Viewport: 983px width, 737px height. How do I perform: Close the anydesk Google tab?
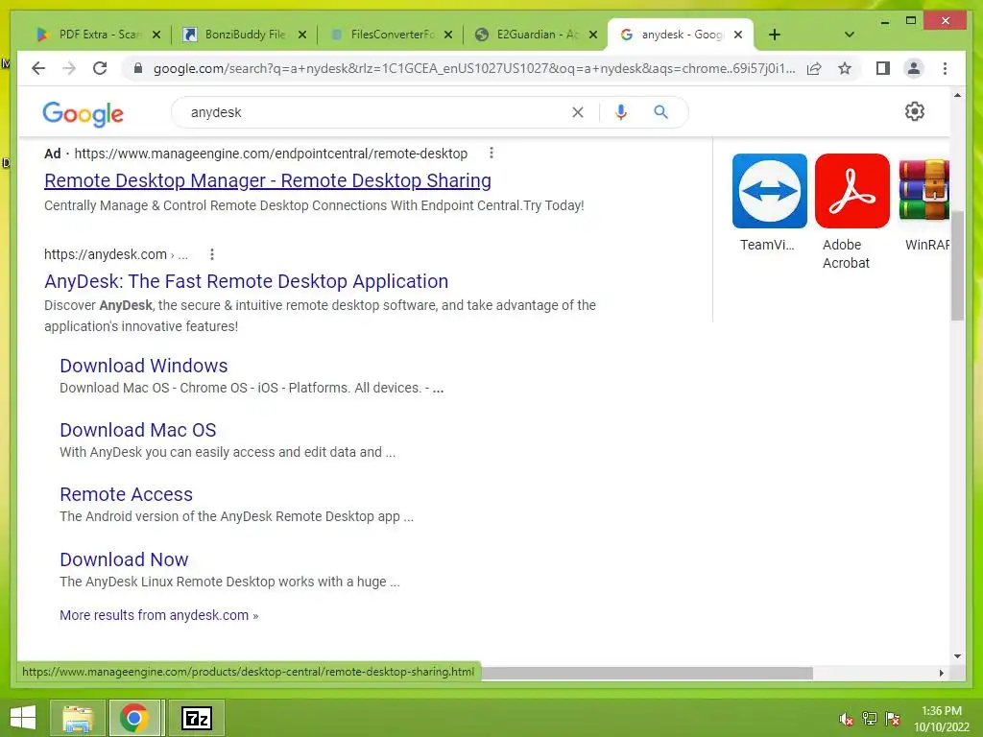[x=738, y=36]
